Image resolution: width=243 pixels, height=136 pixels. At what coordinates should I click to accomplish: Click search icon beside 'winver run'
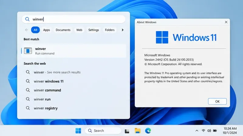[28, 99]
